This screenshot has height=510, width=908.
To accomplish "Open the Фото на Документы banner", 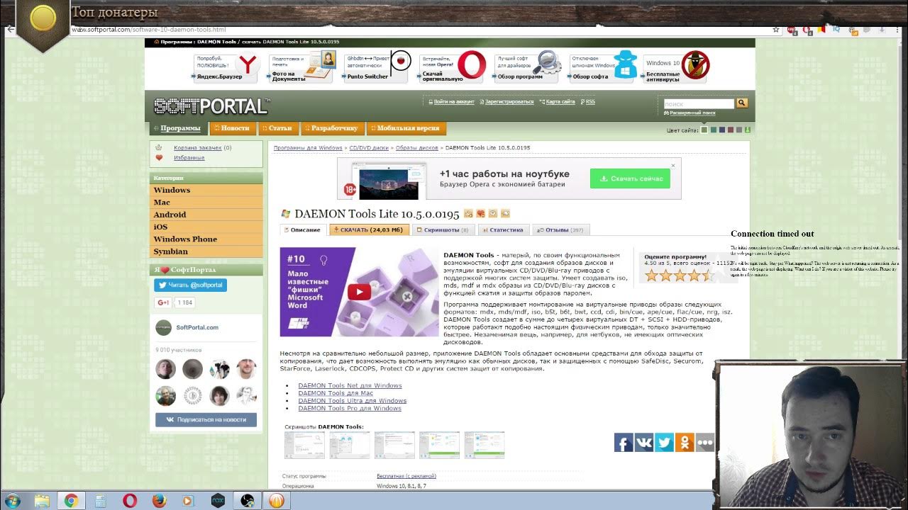I will 301,67.
